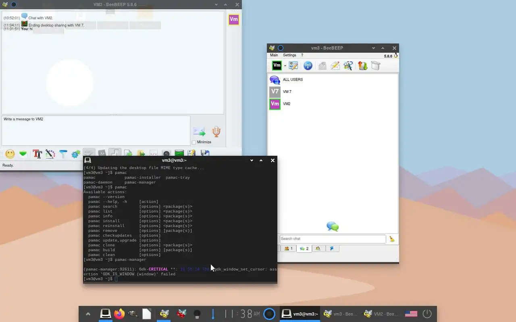Open the Main menu in vm3 BeeBEEP
The image size is (516, 322).
point(274,55)
